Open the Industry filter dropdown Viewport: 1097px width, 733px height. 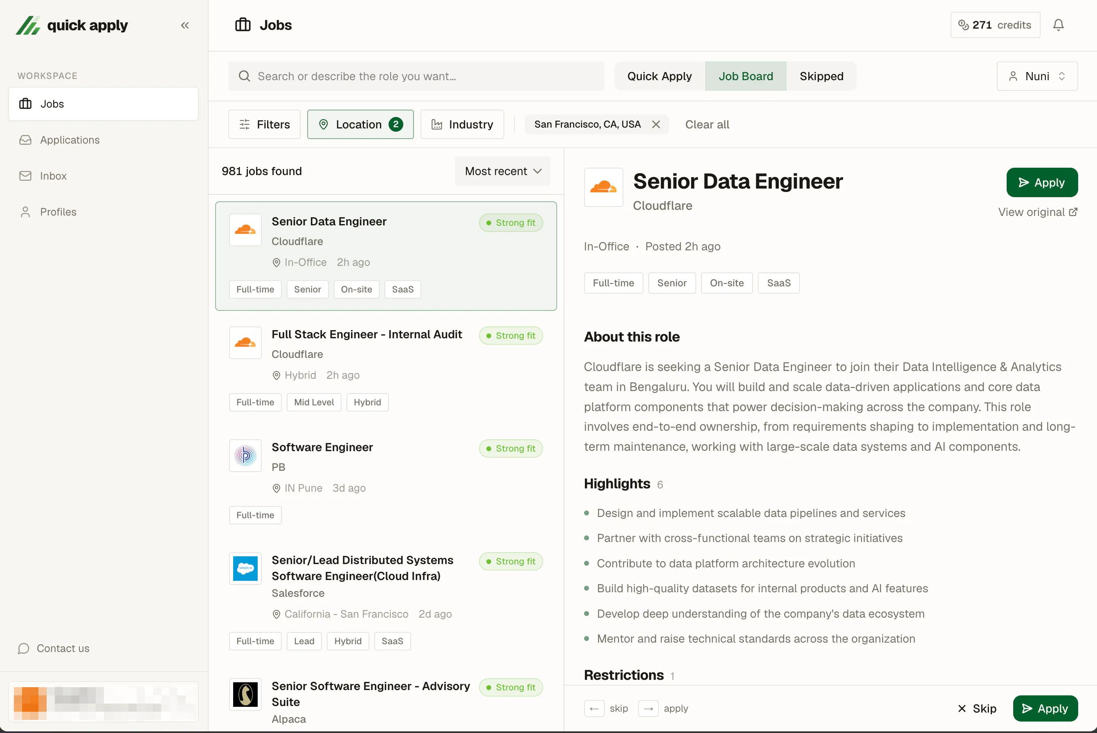click(462, 124)
